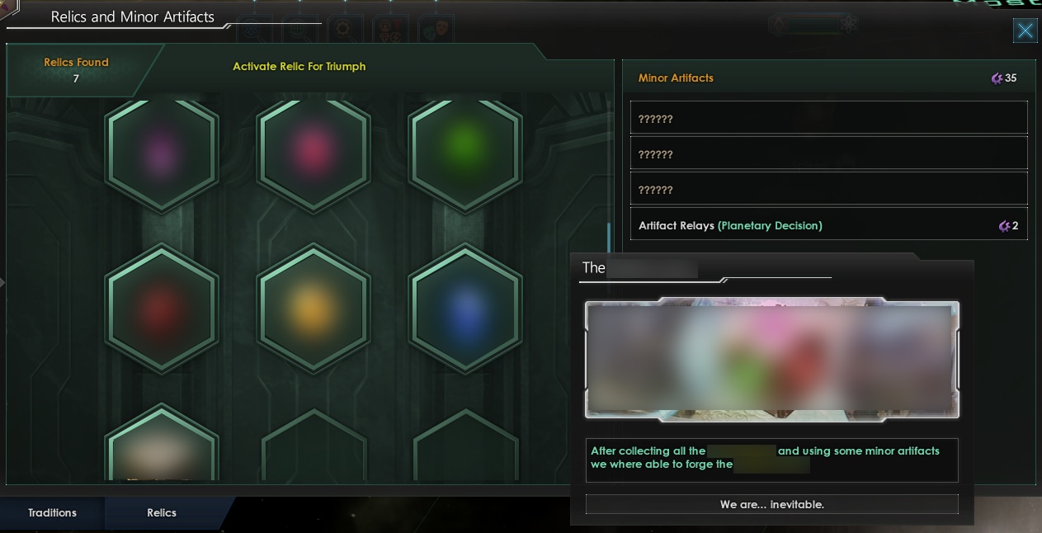Click the Relics Found counter
This screenshot has width=1042, height=533.
pos(76,70)
